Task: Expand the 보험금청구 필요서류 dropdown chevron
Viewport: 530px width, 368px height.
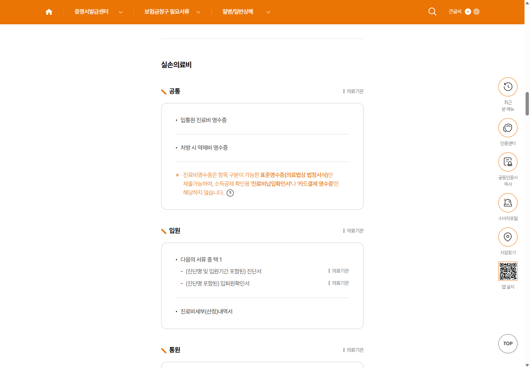Action: [198, 12]
